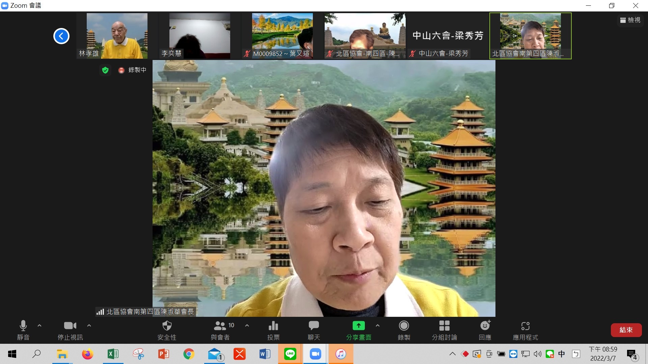Click the green encryption shield icon
This screenshot has height=364, width=648.
point(105,70)
